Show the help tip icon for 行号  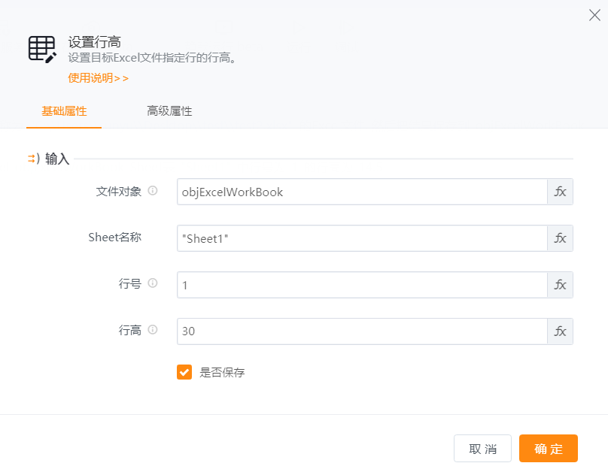(153, 283)
